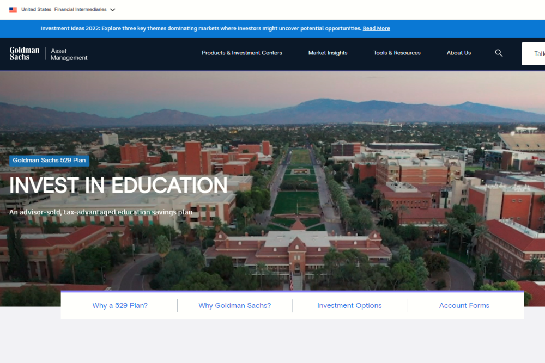Click the Investment Ideas 2022 announcement text
Image resolution: width=545 pixels, height=363 pixels.
pos(201,28)
